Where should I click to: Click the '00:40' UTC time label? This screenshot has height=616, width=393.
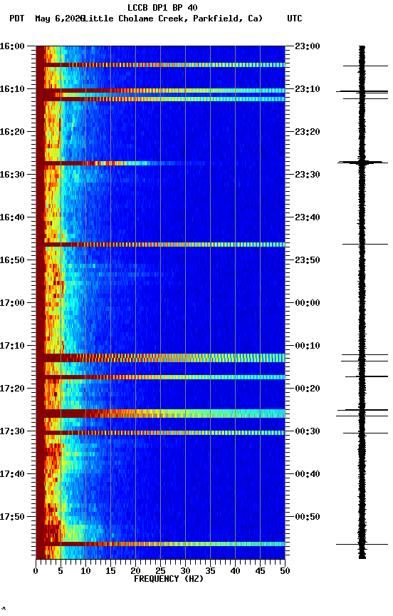pyautogui.click(x=308, y=474)
